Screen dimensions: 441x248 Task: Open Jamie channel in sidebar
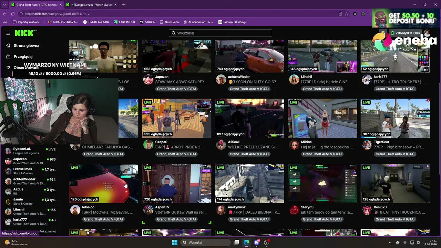coord(30,201)
